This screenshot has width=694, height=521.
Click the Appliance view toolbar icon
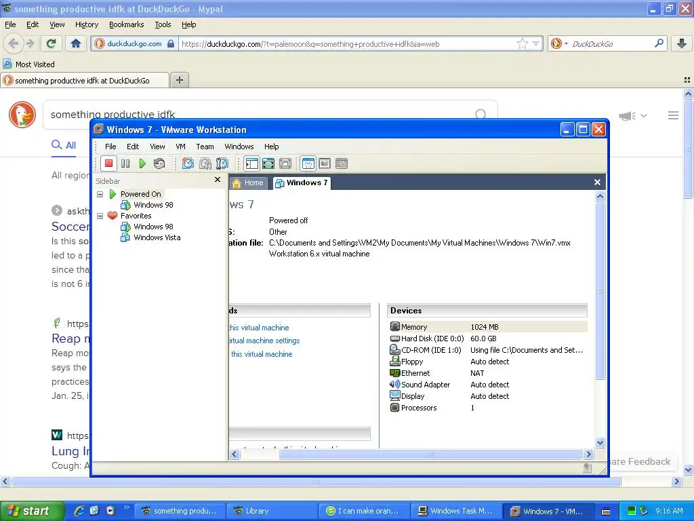click(x=325, y=163)
